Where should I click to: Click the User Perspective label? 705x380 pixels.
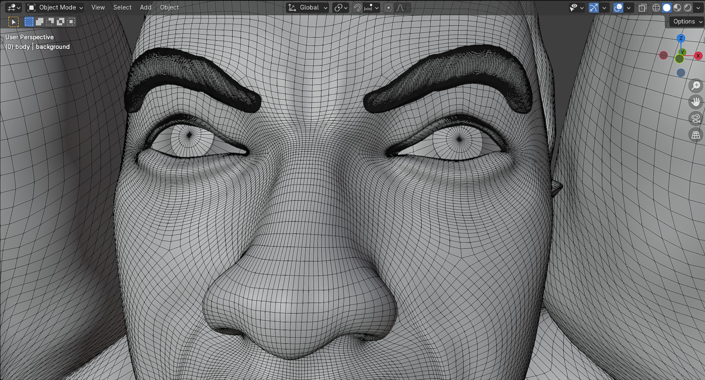pos(29,37)
